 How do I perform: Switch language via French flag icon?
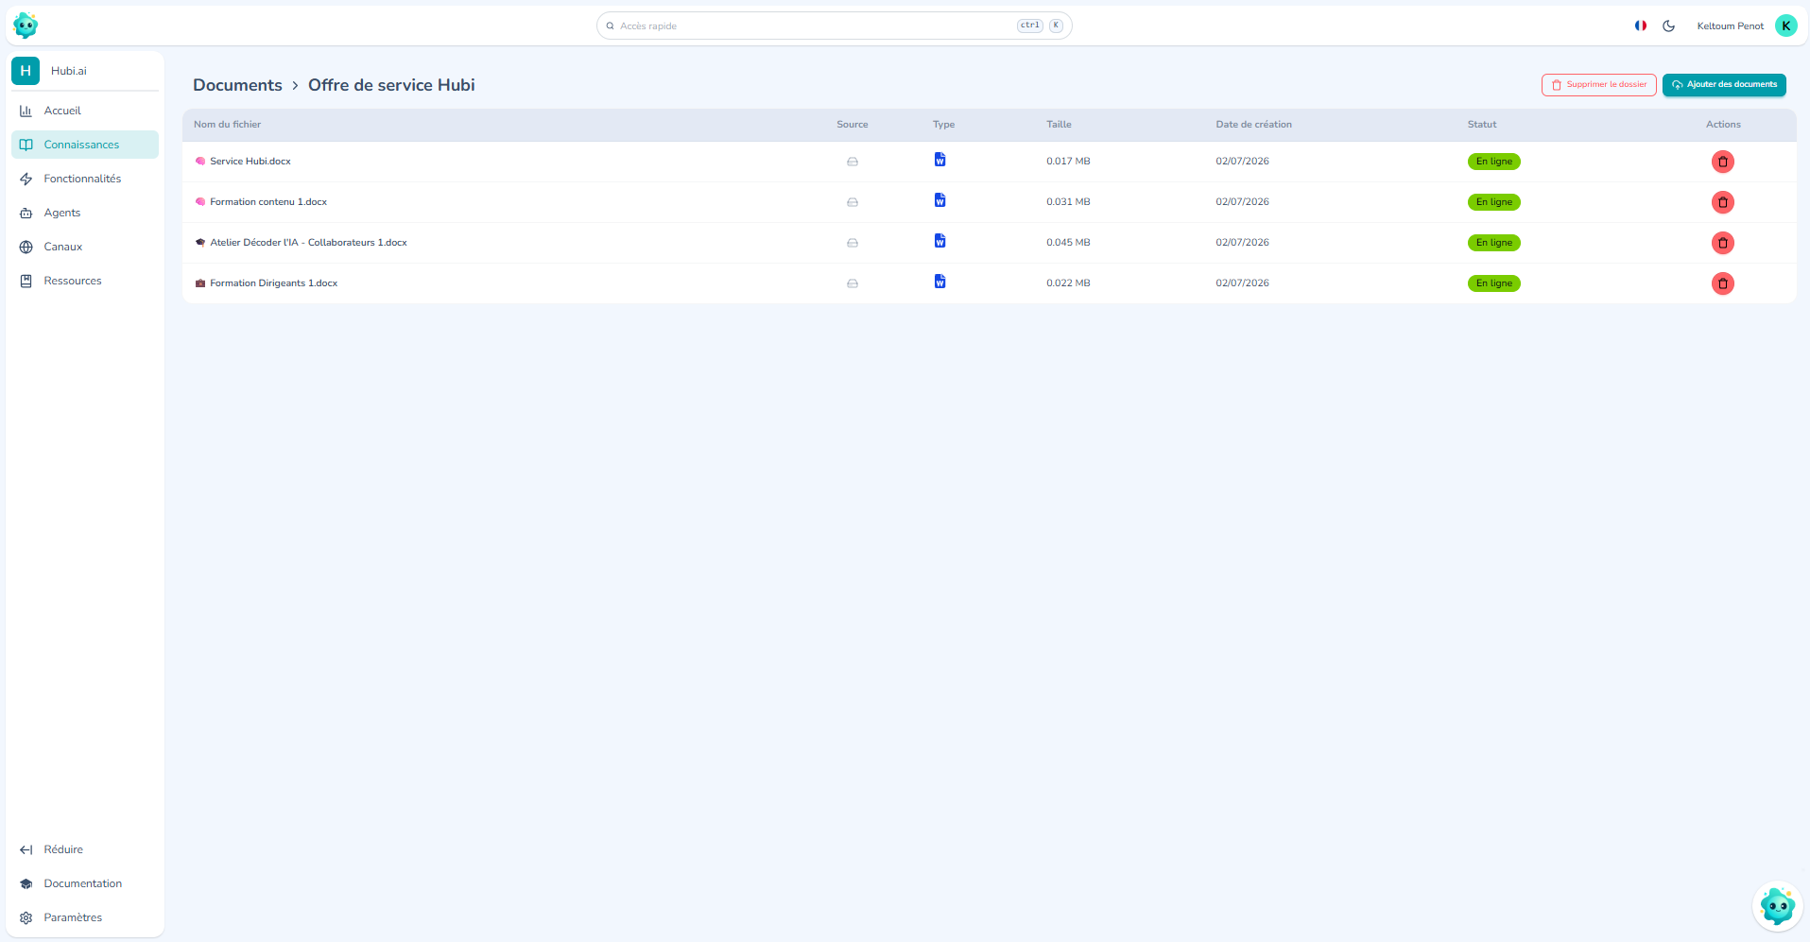(1641, 26)
